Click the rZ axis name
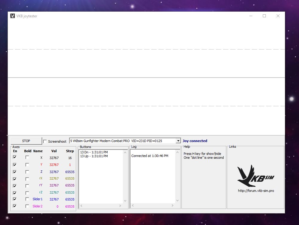Image resolution: width=299 pixels, height=225 pixels. click(41, 192)
